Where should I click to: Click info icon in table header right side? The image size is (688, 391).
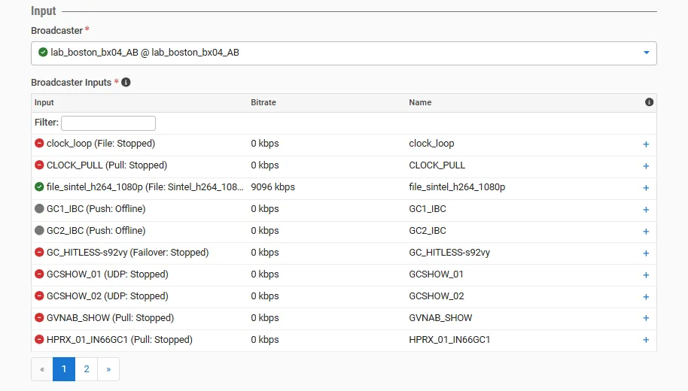point(650,102)
